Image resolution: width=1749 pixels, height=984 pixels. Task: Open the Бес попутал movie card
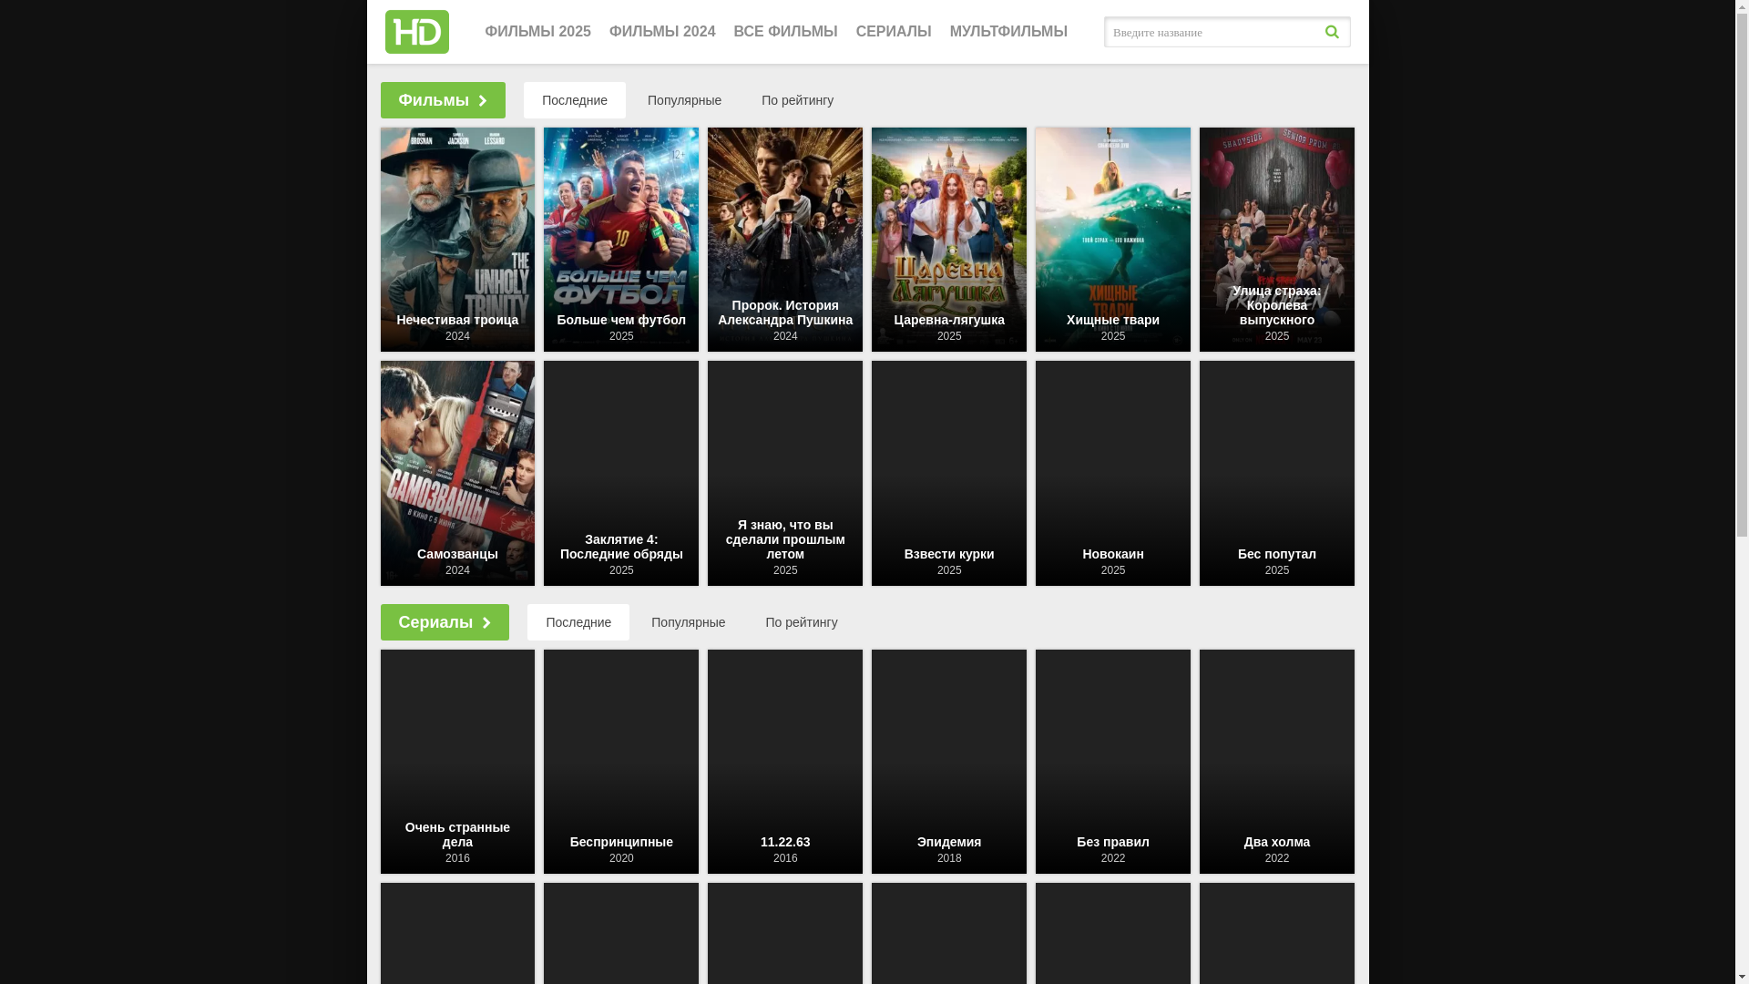click(1277, 473)
